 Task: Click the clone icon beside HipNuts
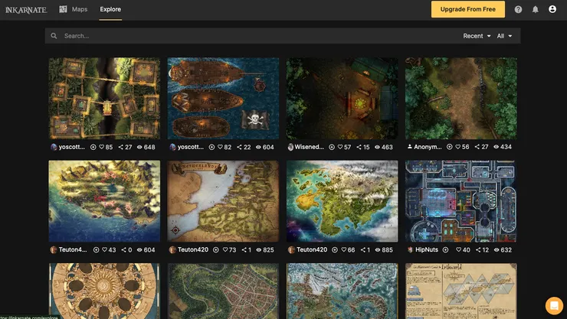pyautogui.click(x=445, y=249)
